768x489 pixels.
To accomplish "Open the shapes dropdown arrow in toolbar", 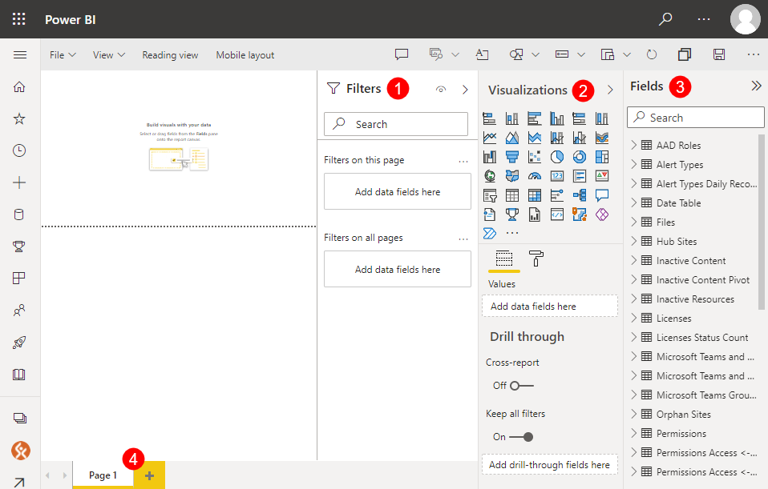I will (536, 54).
